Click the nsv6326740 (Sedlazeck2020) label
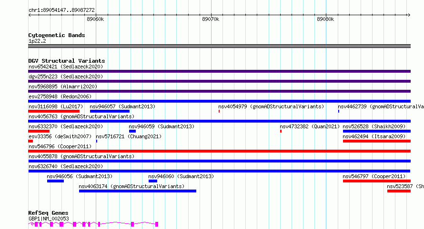Screen dimensions: 424x229 pos(66,166)
